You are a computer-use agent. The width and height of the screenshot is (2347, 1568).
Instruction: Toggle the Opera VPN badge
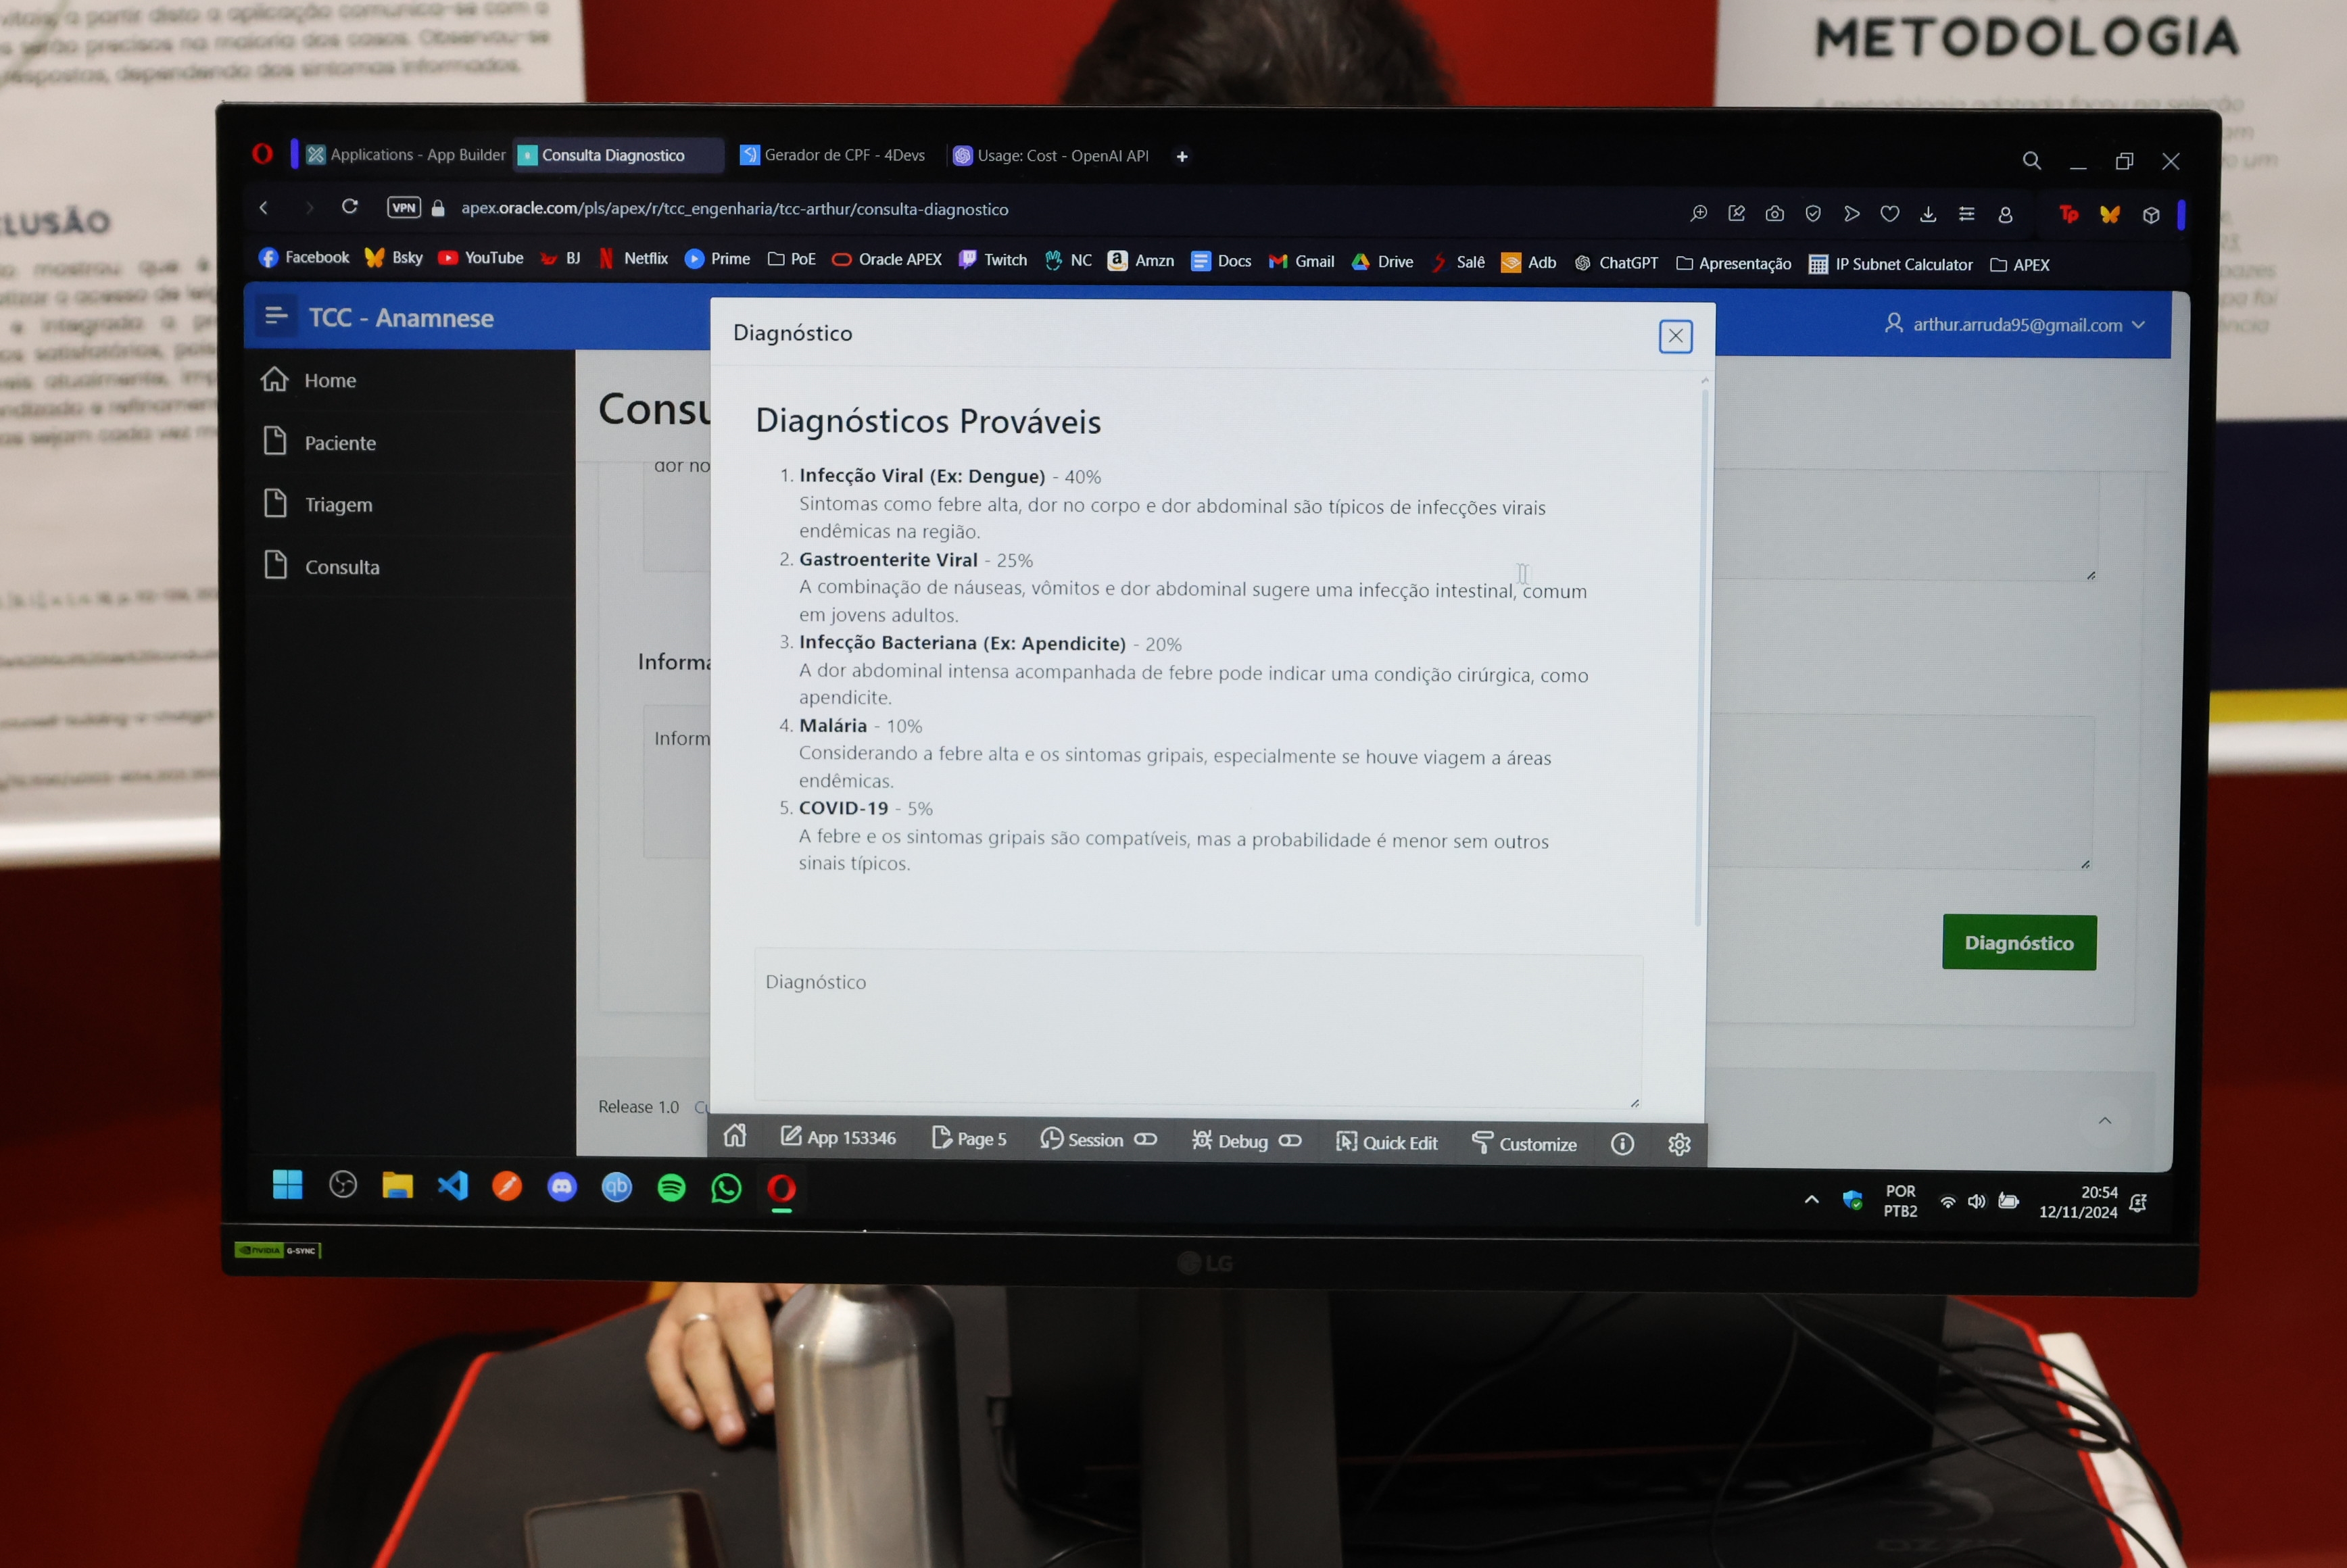403,207
